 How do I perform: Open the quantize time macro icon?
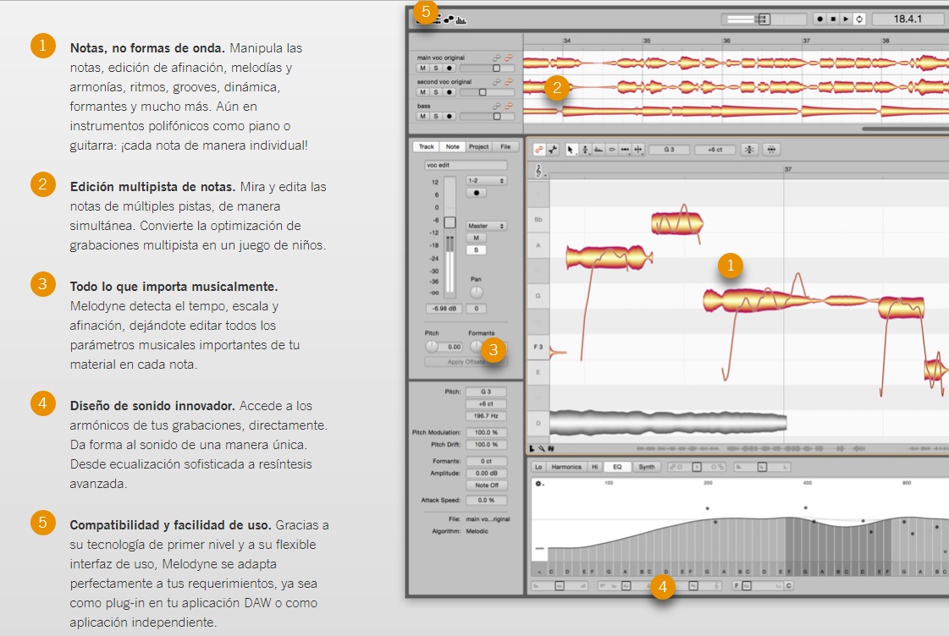pos(771,150)
